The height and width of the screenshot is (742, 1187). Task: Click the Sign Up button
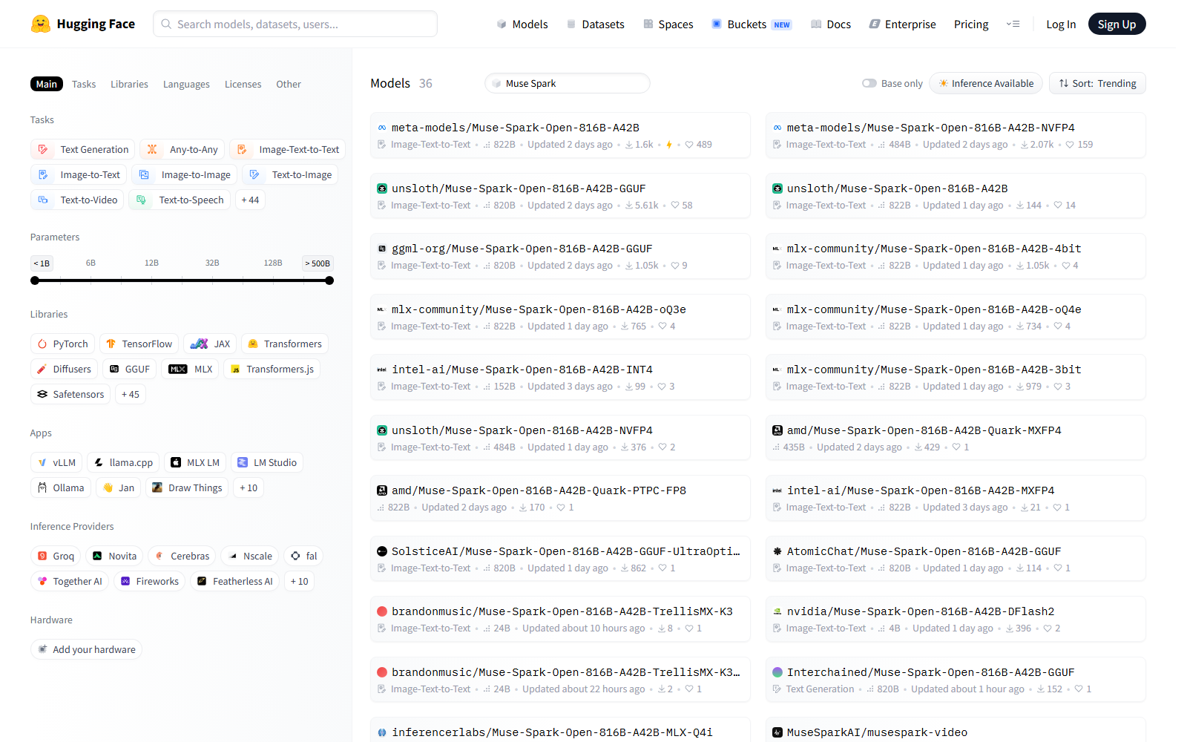1117,24
